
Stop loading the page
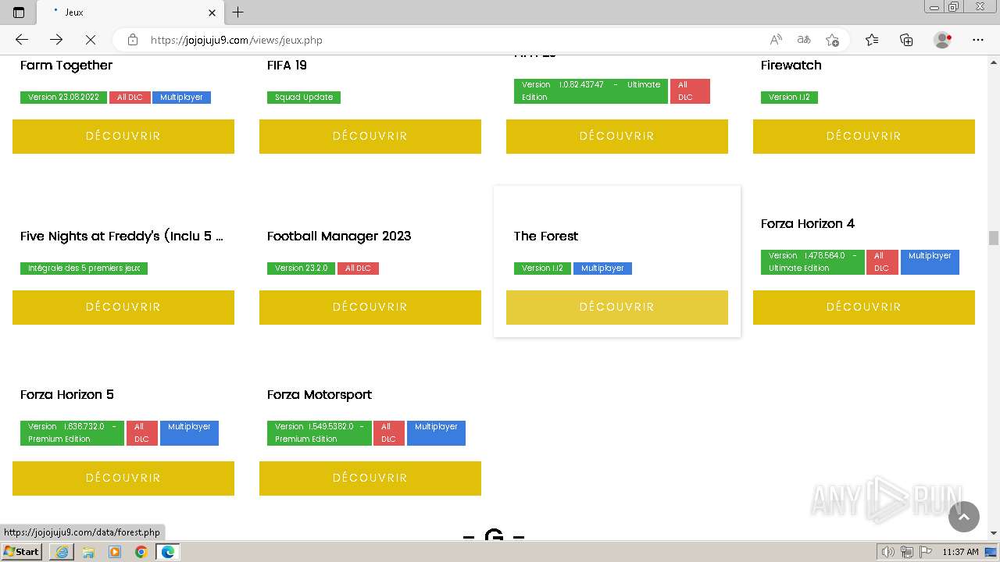pyautogui.click(x=90, y=40)
